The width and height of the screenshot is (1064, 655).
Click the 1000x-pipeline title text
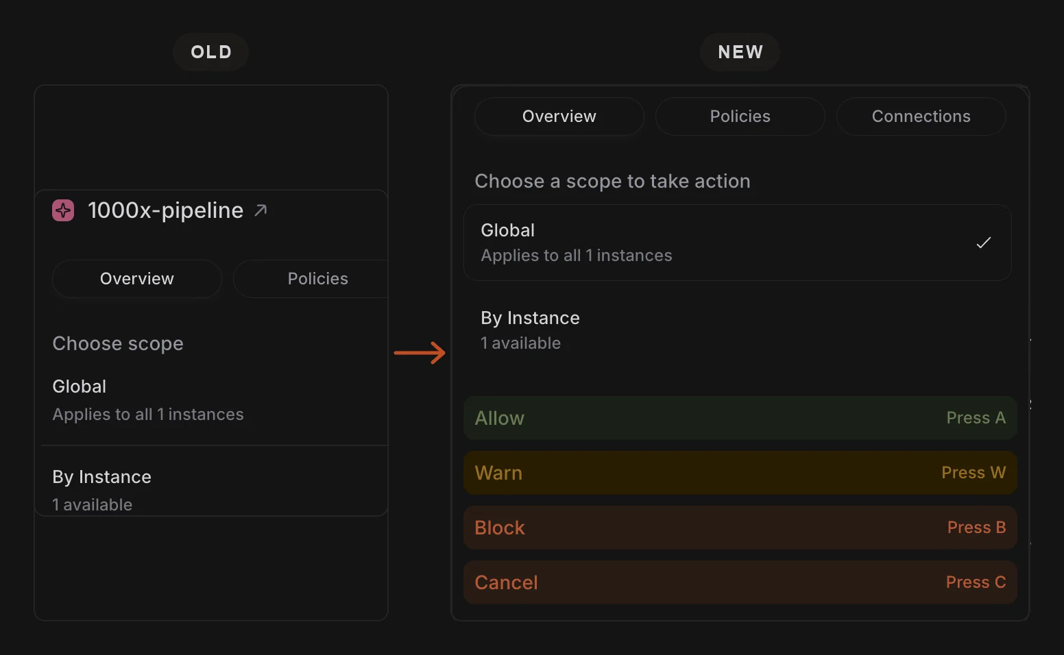pos(166,210)
